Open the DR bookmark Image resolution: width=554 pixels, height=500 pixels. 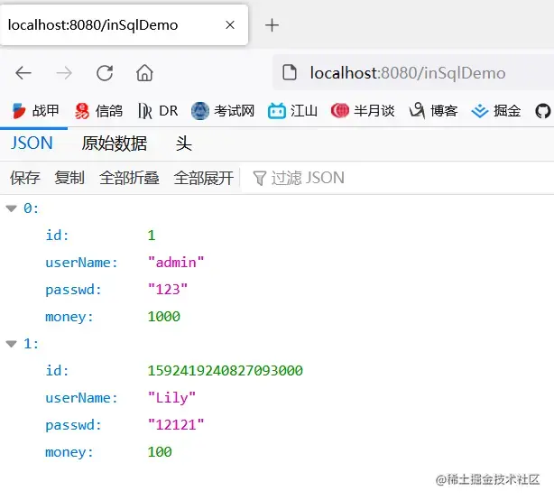(x=158, y=111)
